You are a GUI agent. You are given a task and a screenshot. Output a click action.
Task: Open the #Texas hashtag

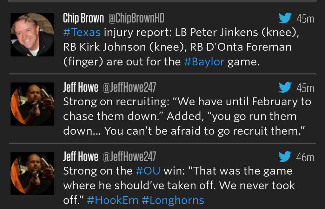[x=82, y=32]
